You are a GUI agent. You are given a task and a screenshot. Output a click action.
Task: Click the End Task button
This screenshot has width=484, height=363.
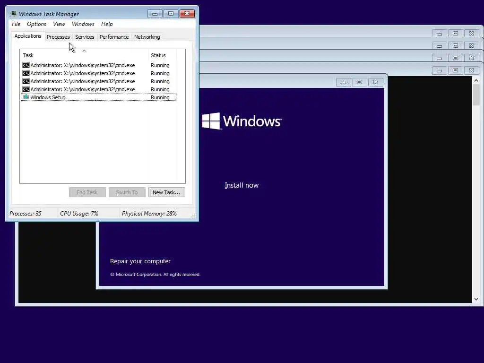tap(87, 192)
